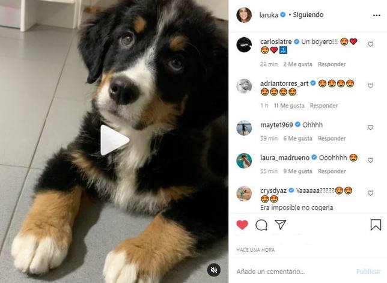Viewport: 387px width, 283px height.
Task: Like mayte1969's comment heart
Action: [x=370, y=127]
